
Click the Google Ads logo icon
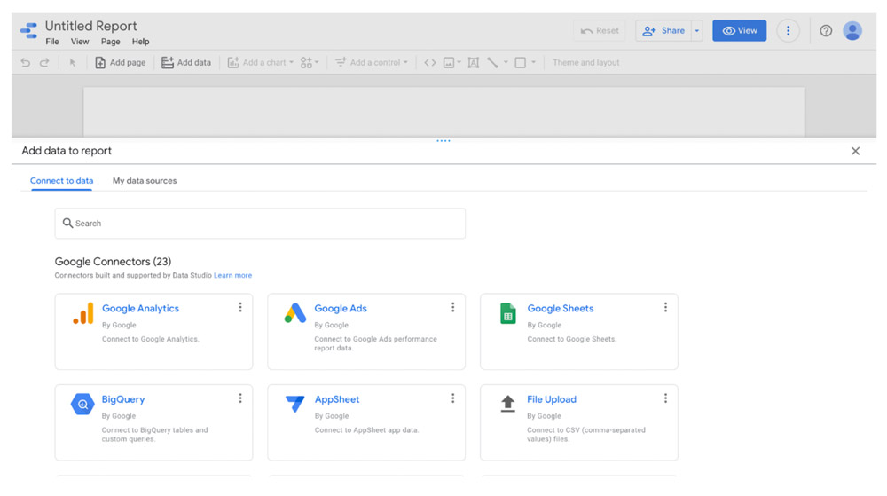pyautogui.click(x=295, y=312)
